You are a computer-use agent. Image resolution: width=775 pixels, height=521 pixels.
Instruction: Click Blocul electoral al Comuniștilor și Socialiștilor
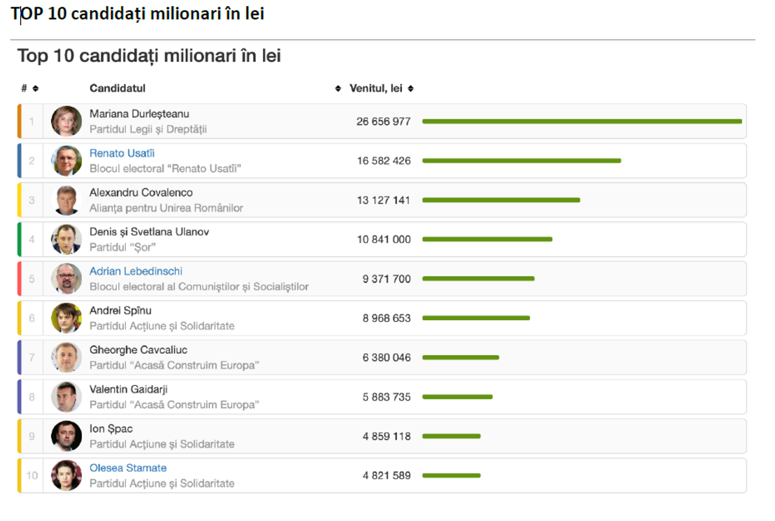[199, 287]
